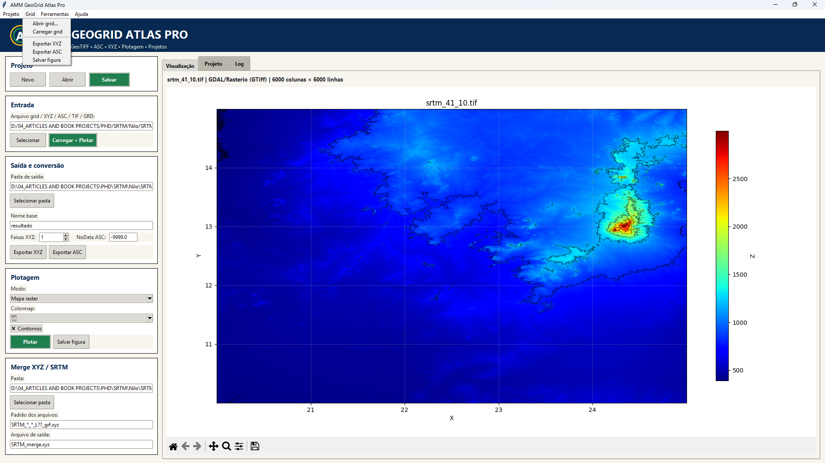Activate the pan/move axes tool
Viewport: 825px width, 463px height.
pos(213,446)
